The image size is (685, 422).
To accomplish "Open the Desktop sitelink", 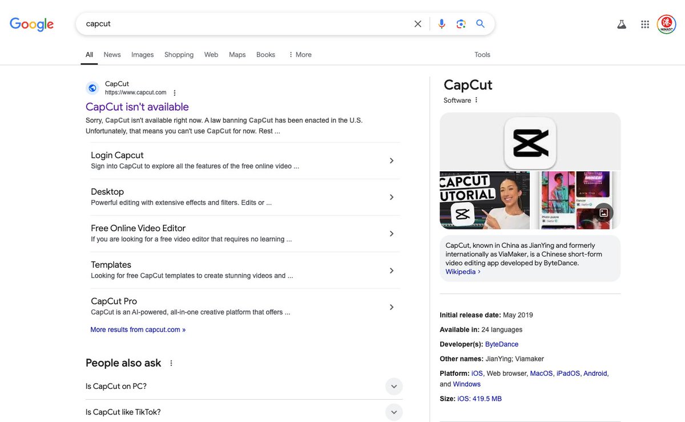I will (107, 192).
